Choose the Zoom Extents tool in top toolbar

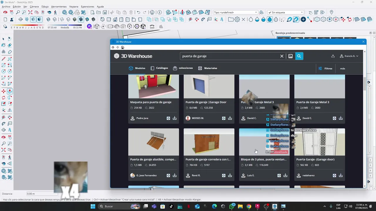30,12
